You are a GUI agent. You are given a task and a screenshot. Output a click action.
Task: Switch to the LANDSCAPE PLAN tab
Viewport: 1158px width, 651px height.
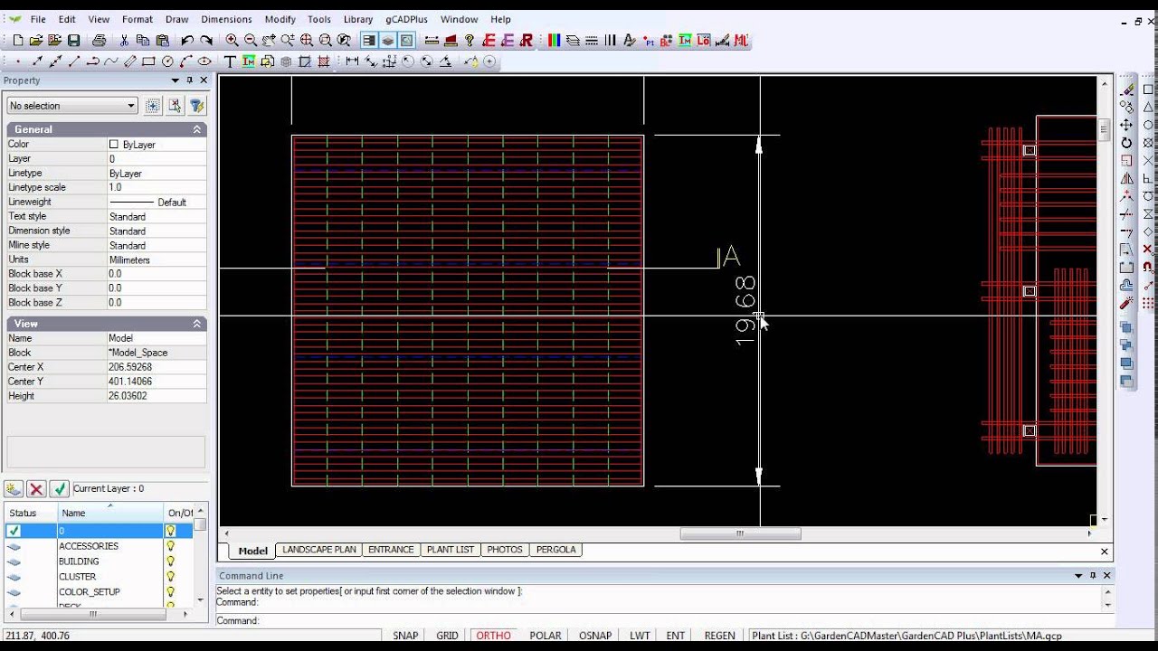click(x=319, y=550)
